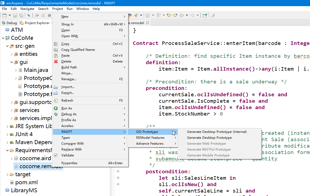Open the New wizard dropdown arrow
Image resolution: width=310 pixels, height=196 pixels.
click(x=10, y=16)
